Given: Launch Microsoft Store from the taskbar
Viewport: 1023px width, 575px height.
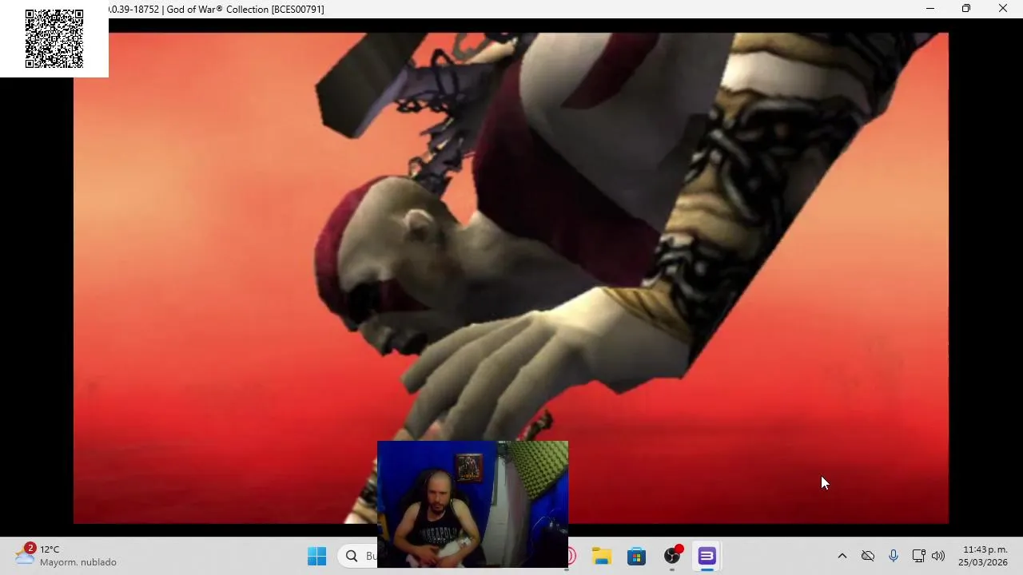Looking at the screenshot, I should (x=636, y=556).
